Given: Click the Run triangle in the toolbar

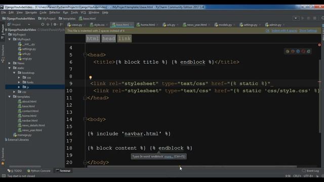Looking at the screenshot, I should [x=303, y=18].
